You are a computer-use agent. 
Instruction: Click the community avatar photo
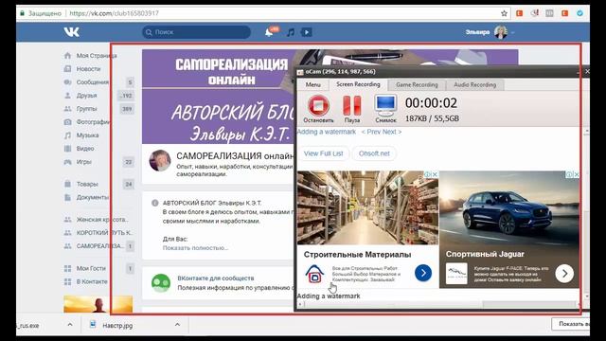(160, 160)
